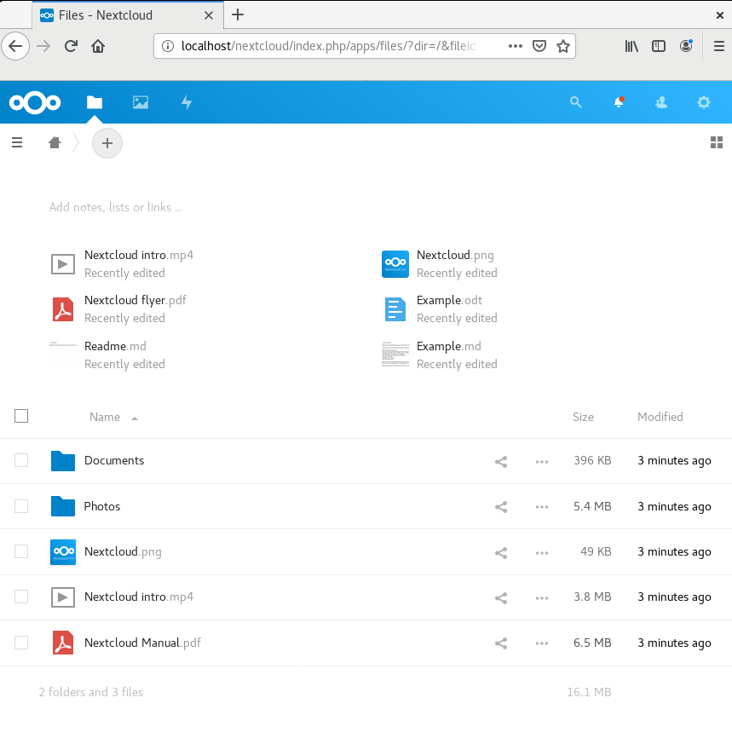This screenshot has height=738, width=732.
Task: Click the 396 KB size of Documents
Action: (x=592, y=460)
